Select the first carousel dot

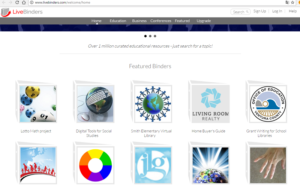pos(145,36)
